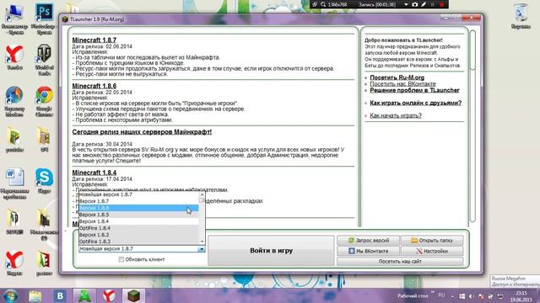540x303 pixels.
Task: Click RU language indicator
Action: tap(441, 295)
